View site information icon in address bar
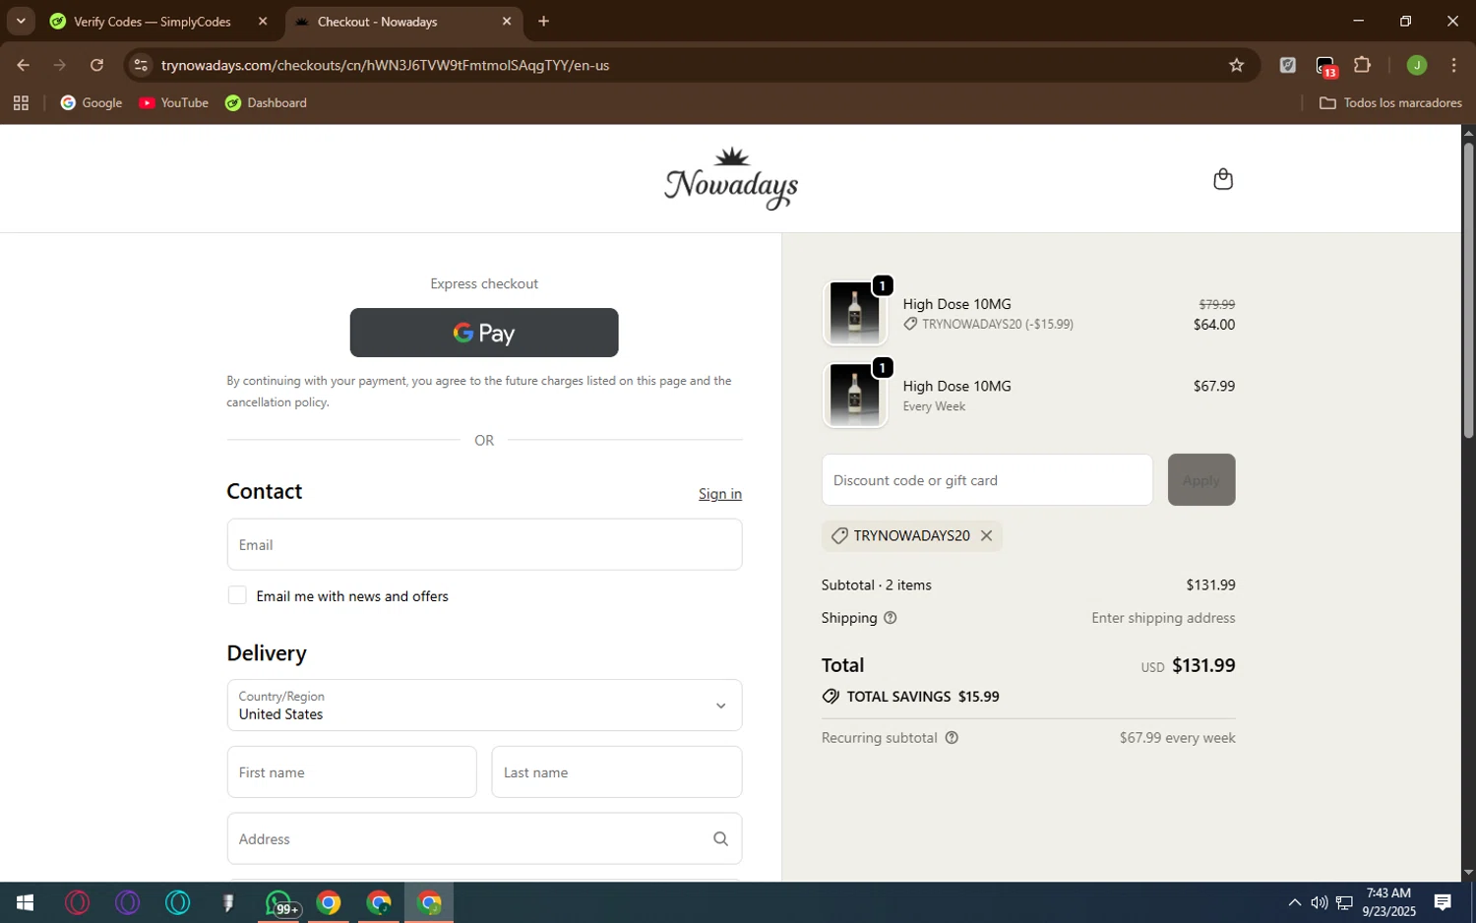 [x=141, y=66]
